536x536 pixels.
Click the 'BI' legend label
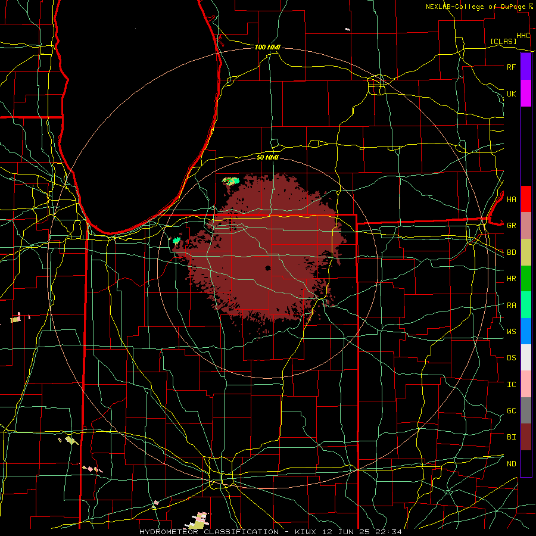[511, 437]
